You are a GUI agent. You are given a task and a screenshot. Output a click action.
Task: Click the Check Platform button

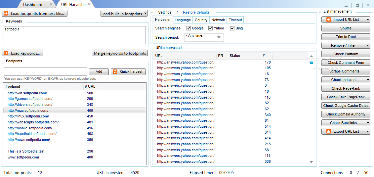(346, 54)
